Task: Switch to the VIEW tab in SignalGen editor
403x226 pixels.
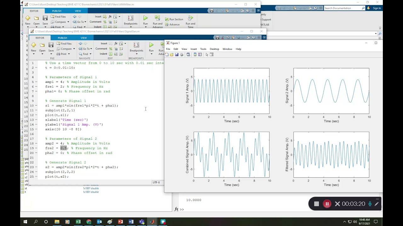Action: click(x=84, y=38)
